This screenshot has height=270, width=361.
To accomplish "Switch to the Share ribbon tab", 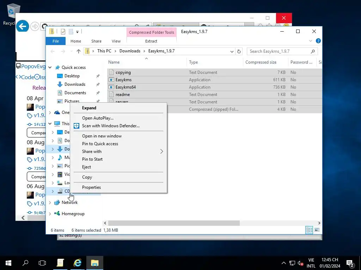I will click(x=96, y=41).
